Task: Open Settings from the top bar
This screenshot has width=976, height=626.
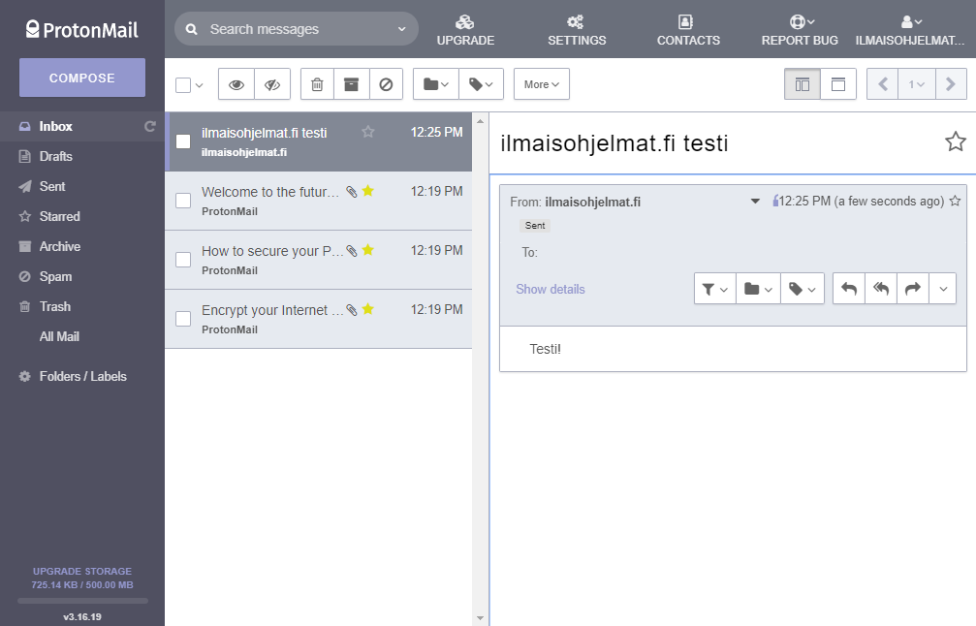Action: (x=577, y=30)
